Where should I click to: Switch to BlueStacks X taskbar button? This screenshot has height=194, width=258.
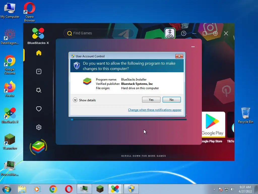click(115, 189)
